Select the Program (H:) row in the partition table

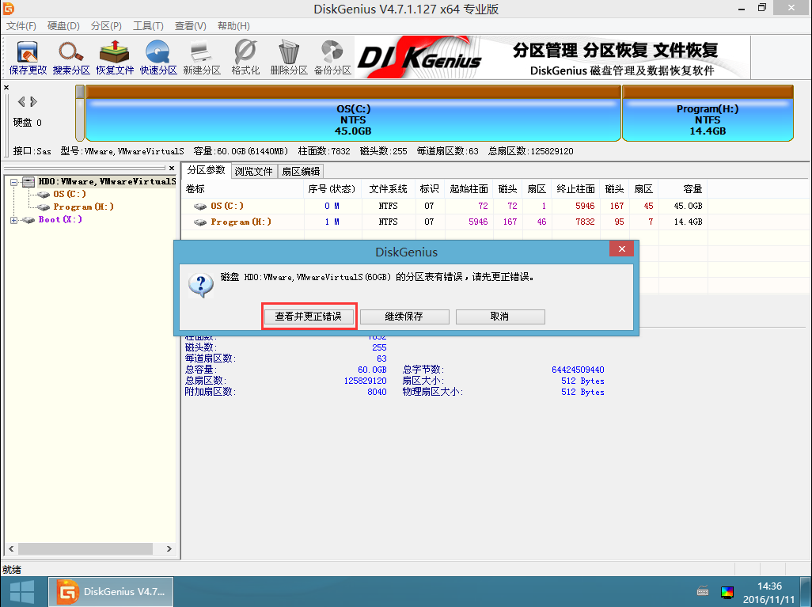(446, 222)
